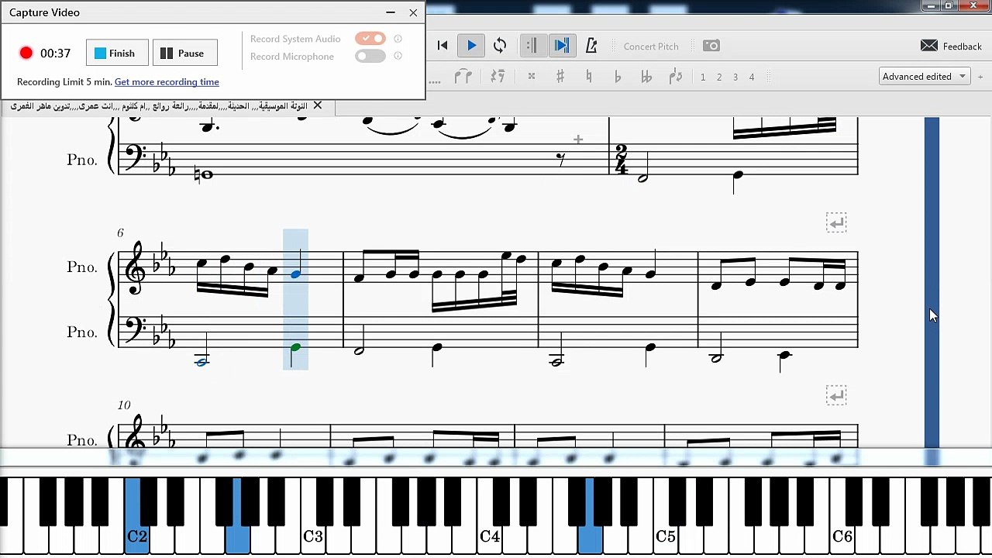Image resolution: width=992 pixels, height=558 pixels.
Task: Select the rest tool in note toolbar
Action: pyautogui.click(x=498, y=77)
